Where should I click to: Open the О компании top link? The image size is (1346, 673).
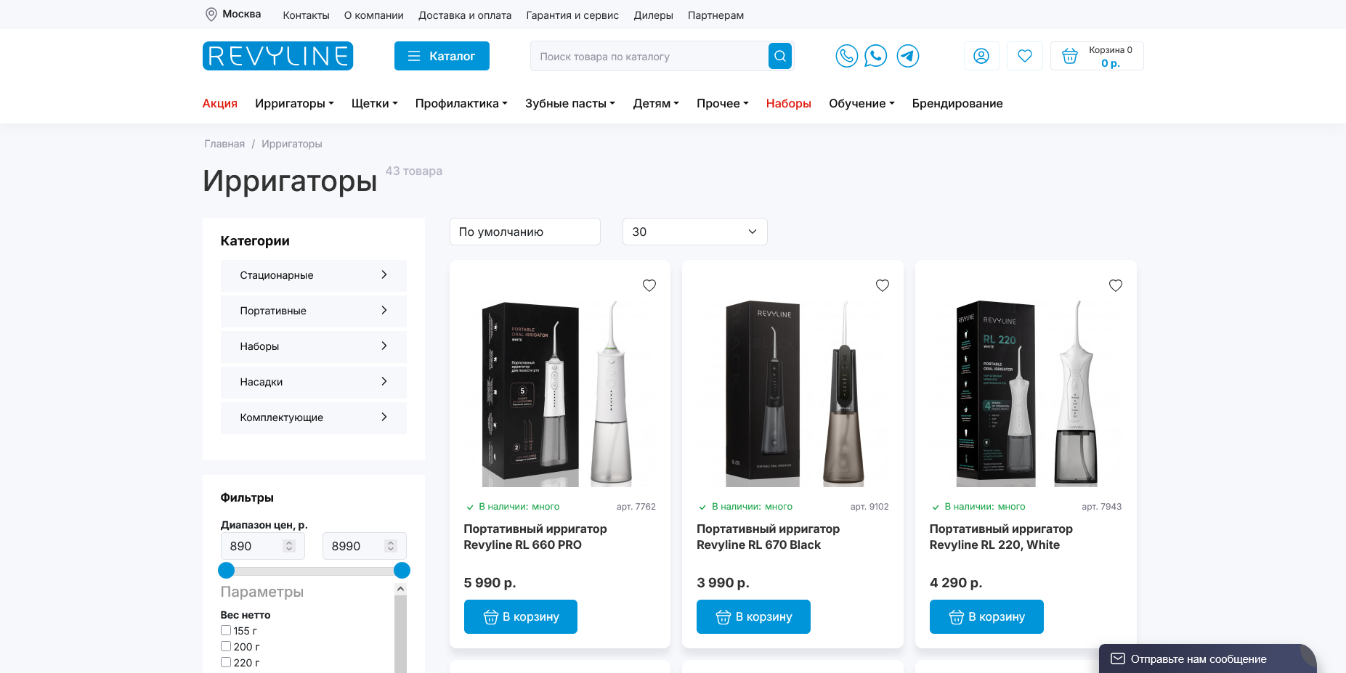(x=374, y=15)
